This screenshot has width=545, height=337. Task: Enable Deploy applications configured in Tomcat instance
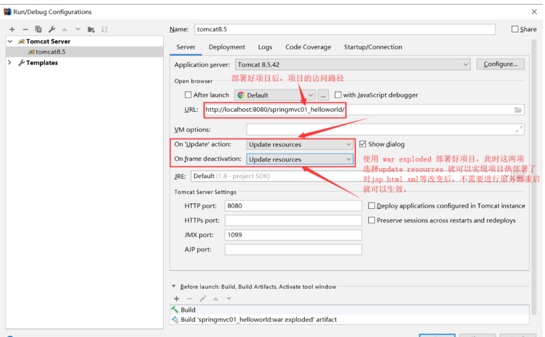pyautogui.click(x=371, y=206)
